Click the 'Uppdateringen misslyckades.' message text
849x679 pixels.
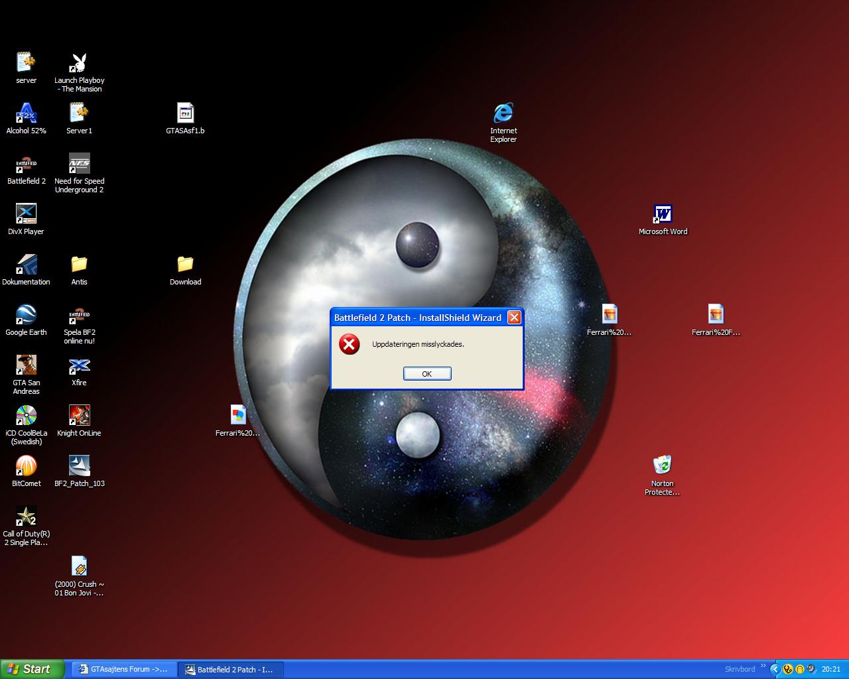pyautogui.click(x=418, y=344)
